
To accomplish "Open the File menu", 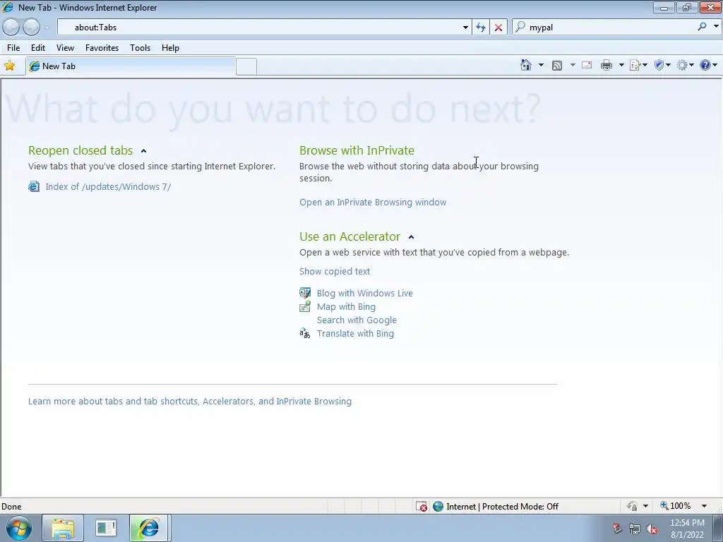I will click(x=13, y=48).
